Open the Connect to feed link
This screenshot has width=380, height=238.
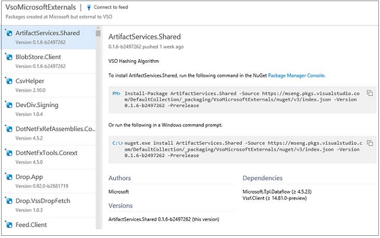(x=111, y=7)
